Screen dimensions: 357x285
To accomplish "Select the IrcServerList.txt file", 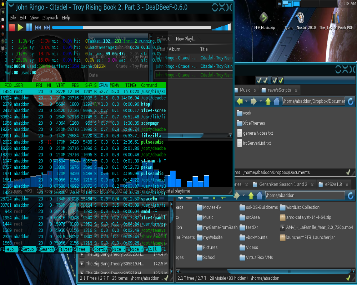I will click(x=254, y=143).
